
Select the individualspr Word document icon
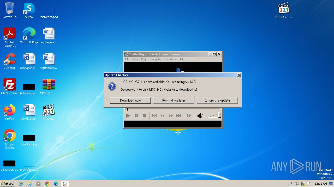tap(29, 112)
